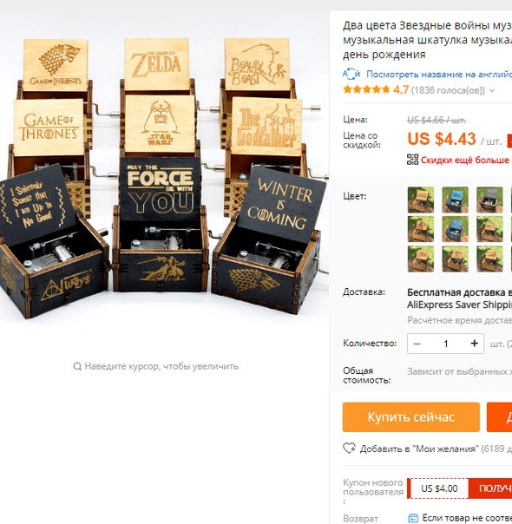Click the QR code discount icon
The height and width of the screenshot is (524, 512).
(412, 160)
